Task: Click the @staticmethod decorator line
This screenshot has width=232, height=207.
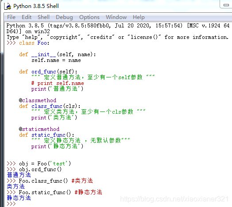Action: pyautogui.click(x=39, y=129)
